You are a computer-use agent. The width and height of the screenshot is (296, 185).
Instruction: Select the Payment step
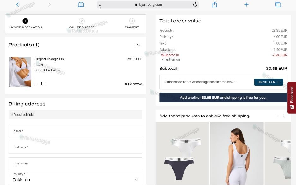coord(132,24)
